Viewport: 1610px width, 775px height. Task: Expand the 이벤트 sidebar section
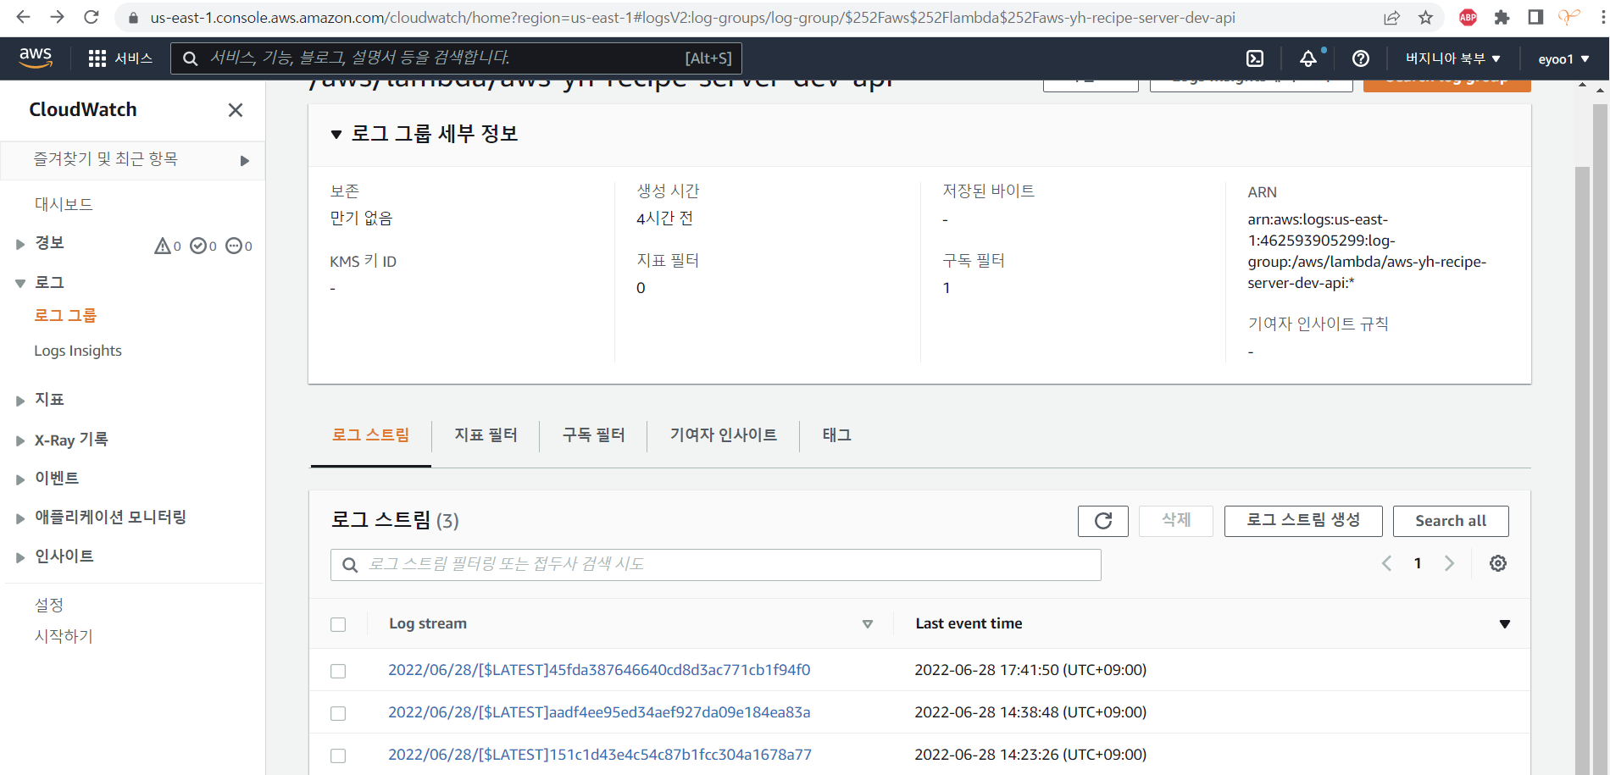(20, 479)
